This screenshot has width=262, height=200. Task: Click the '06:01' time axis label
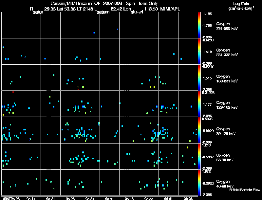tap(168, 199)
